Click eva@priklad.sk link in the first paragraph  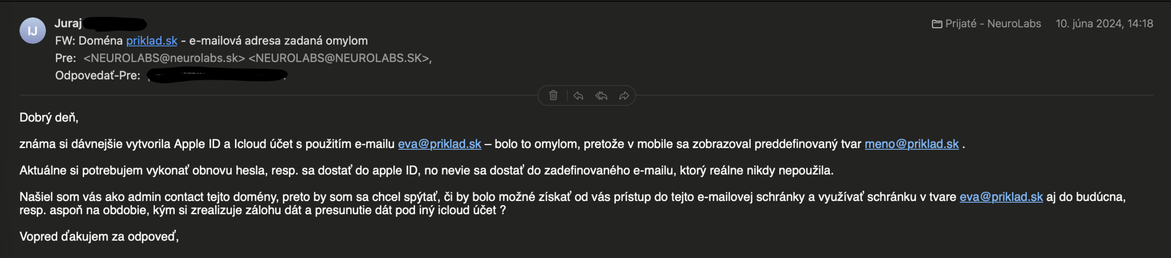tap(439, 144)
